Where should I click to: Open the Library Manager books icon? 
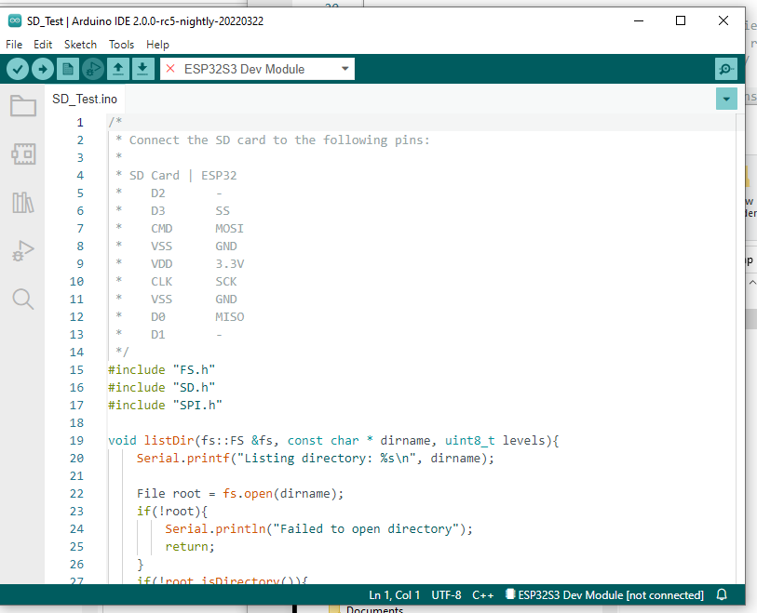click(x=23, y=203)
